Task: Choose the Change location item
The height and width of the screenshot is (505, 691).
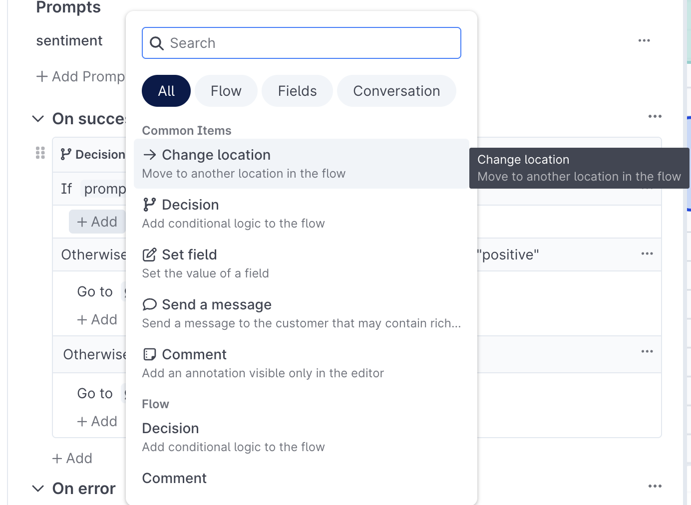Action: [302, 164]
